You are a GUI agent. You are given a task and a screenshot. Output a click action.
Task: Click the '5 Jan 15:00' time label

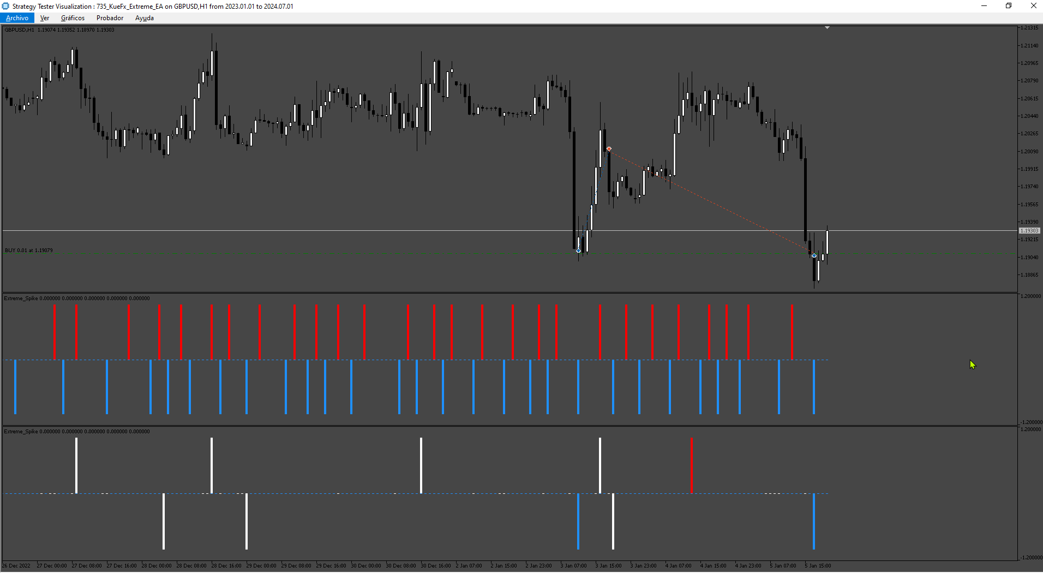818,566
